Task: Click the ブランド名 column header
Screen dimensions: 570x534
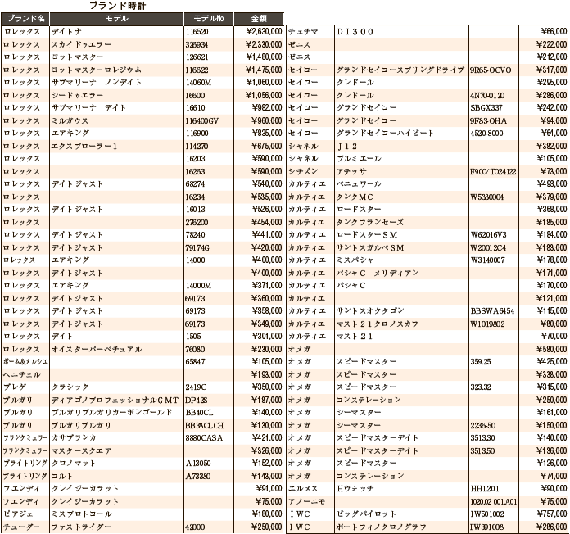Action: 25,19
